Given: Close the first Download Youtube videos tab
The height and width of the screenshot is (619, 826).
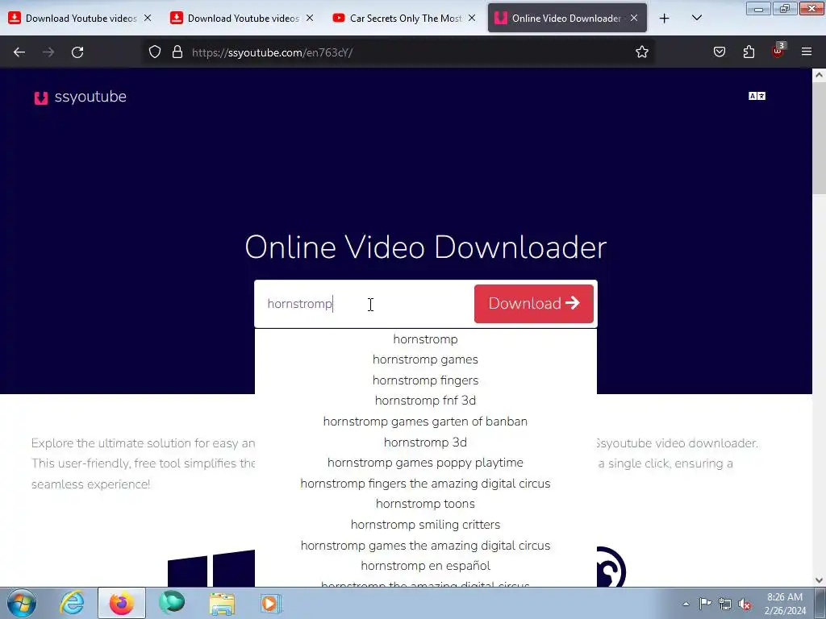Looking at the screenshot, I should pos(148,19).
